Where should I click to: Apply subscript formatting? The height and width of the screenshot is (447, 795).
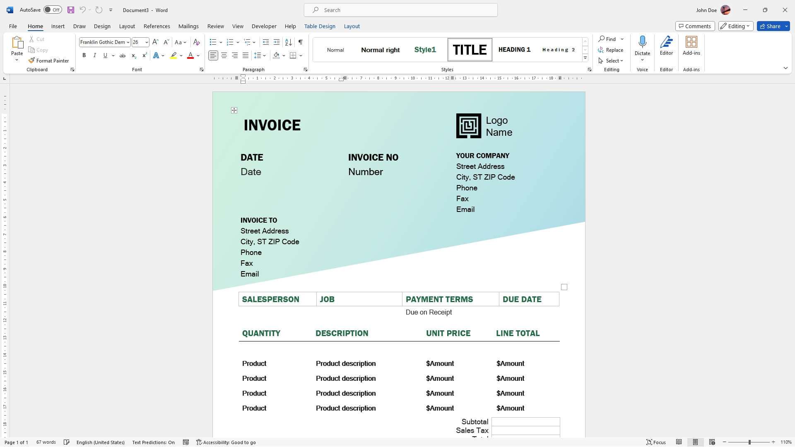click(x=133, y=55)
